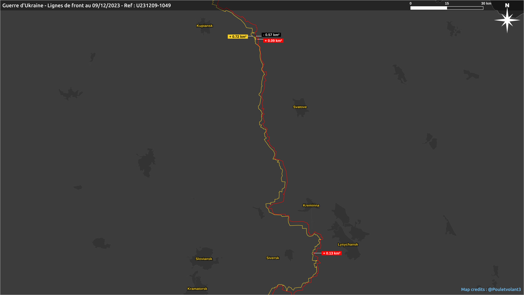Click the white filled scale bar segment
The height and width of the screenshot is (295, 524).
pos(428,8)
